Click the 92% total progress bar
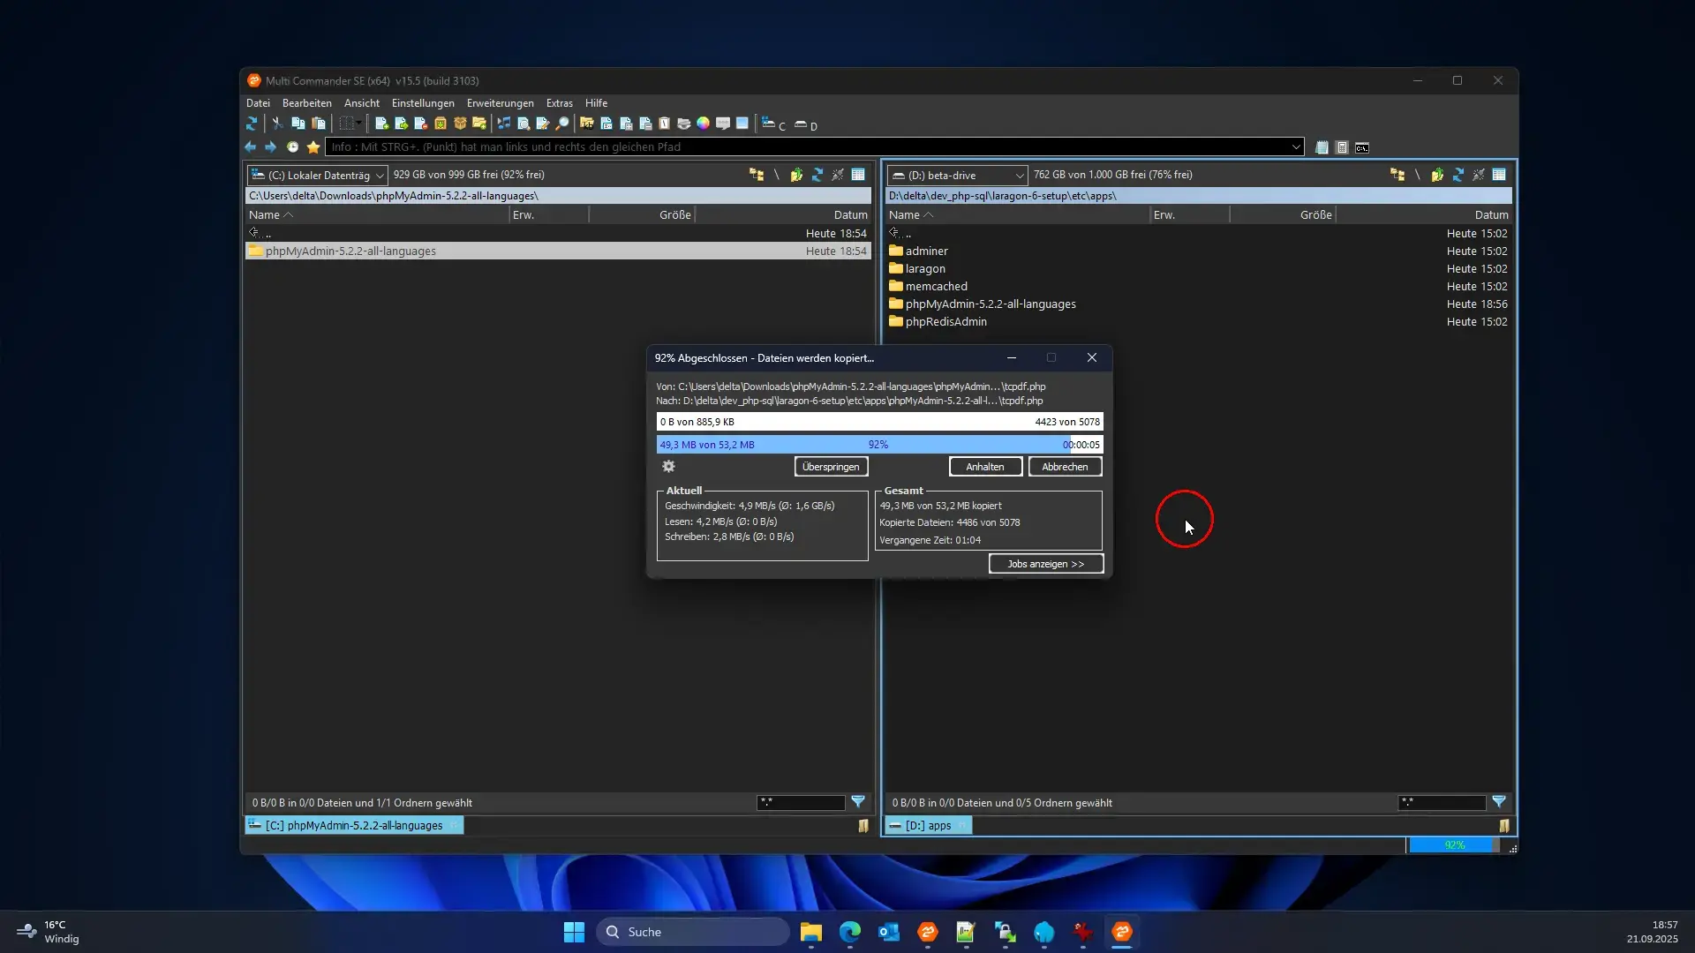1695x953 pixels. point(878,445)
